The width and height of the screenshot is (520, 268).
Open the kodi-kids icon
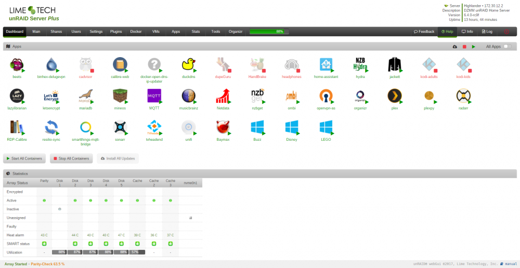tap(463, 64)
